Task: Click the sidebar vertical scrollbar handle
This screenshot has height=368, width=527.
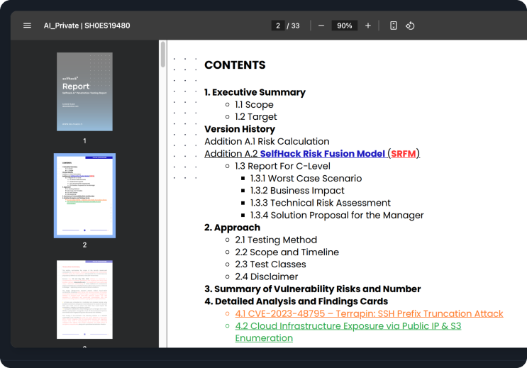Action: [163, 55]
